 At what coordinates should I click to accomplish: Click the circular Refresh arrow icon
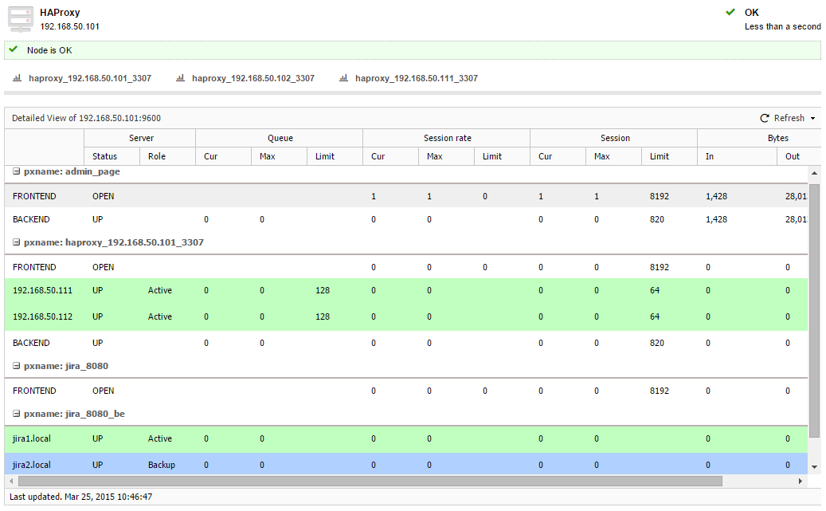click(765, 118)
